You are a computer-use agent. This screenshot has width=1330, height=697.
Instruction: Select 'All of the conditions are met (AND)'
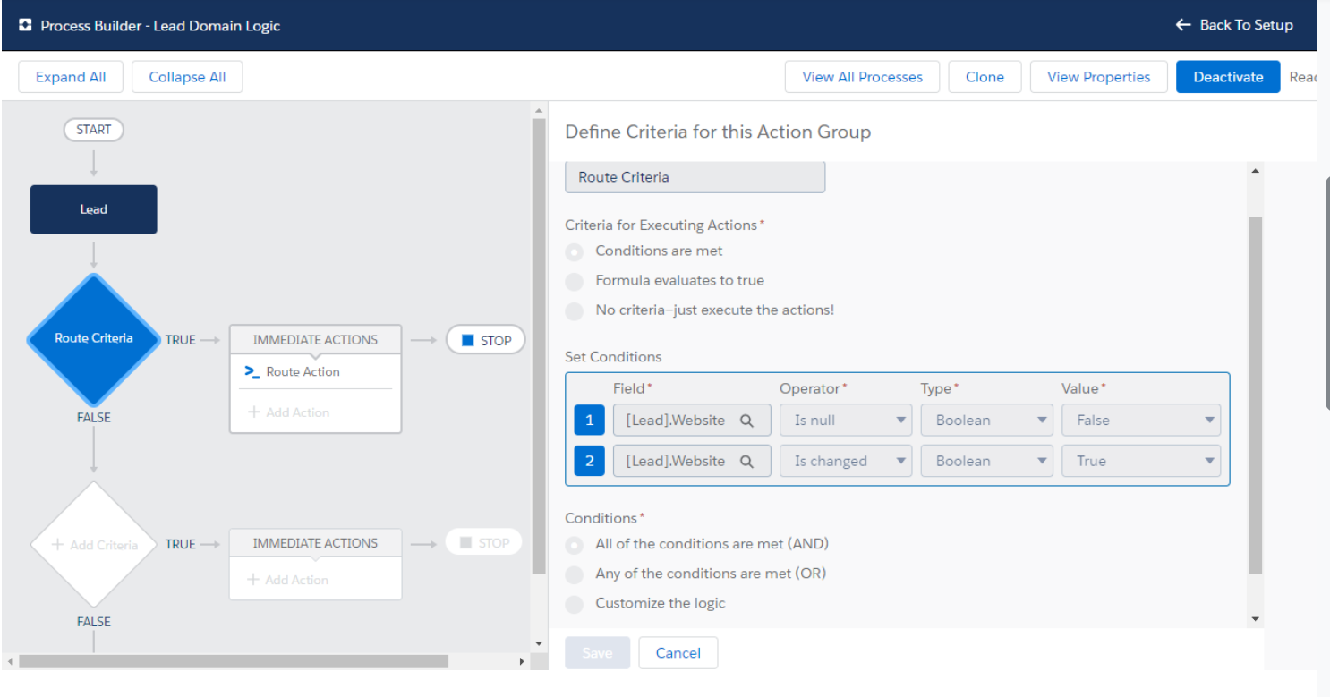(x=575, y=545)
